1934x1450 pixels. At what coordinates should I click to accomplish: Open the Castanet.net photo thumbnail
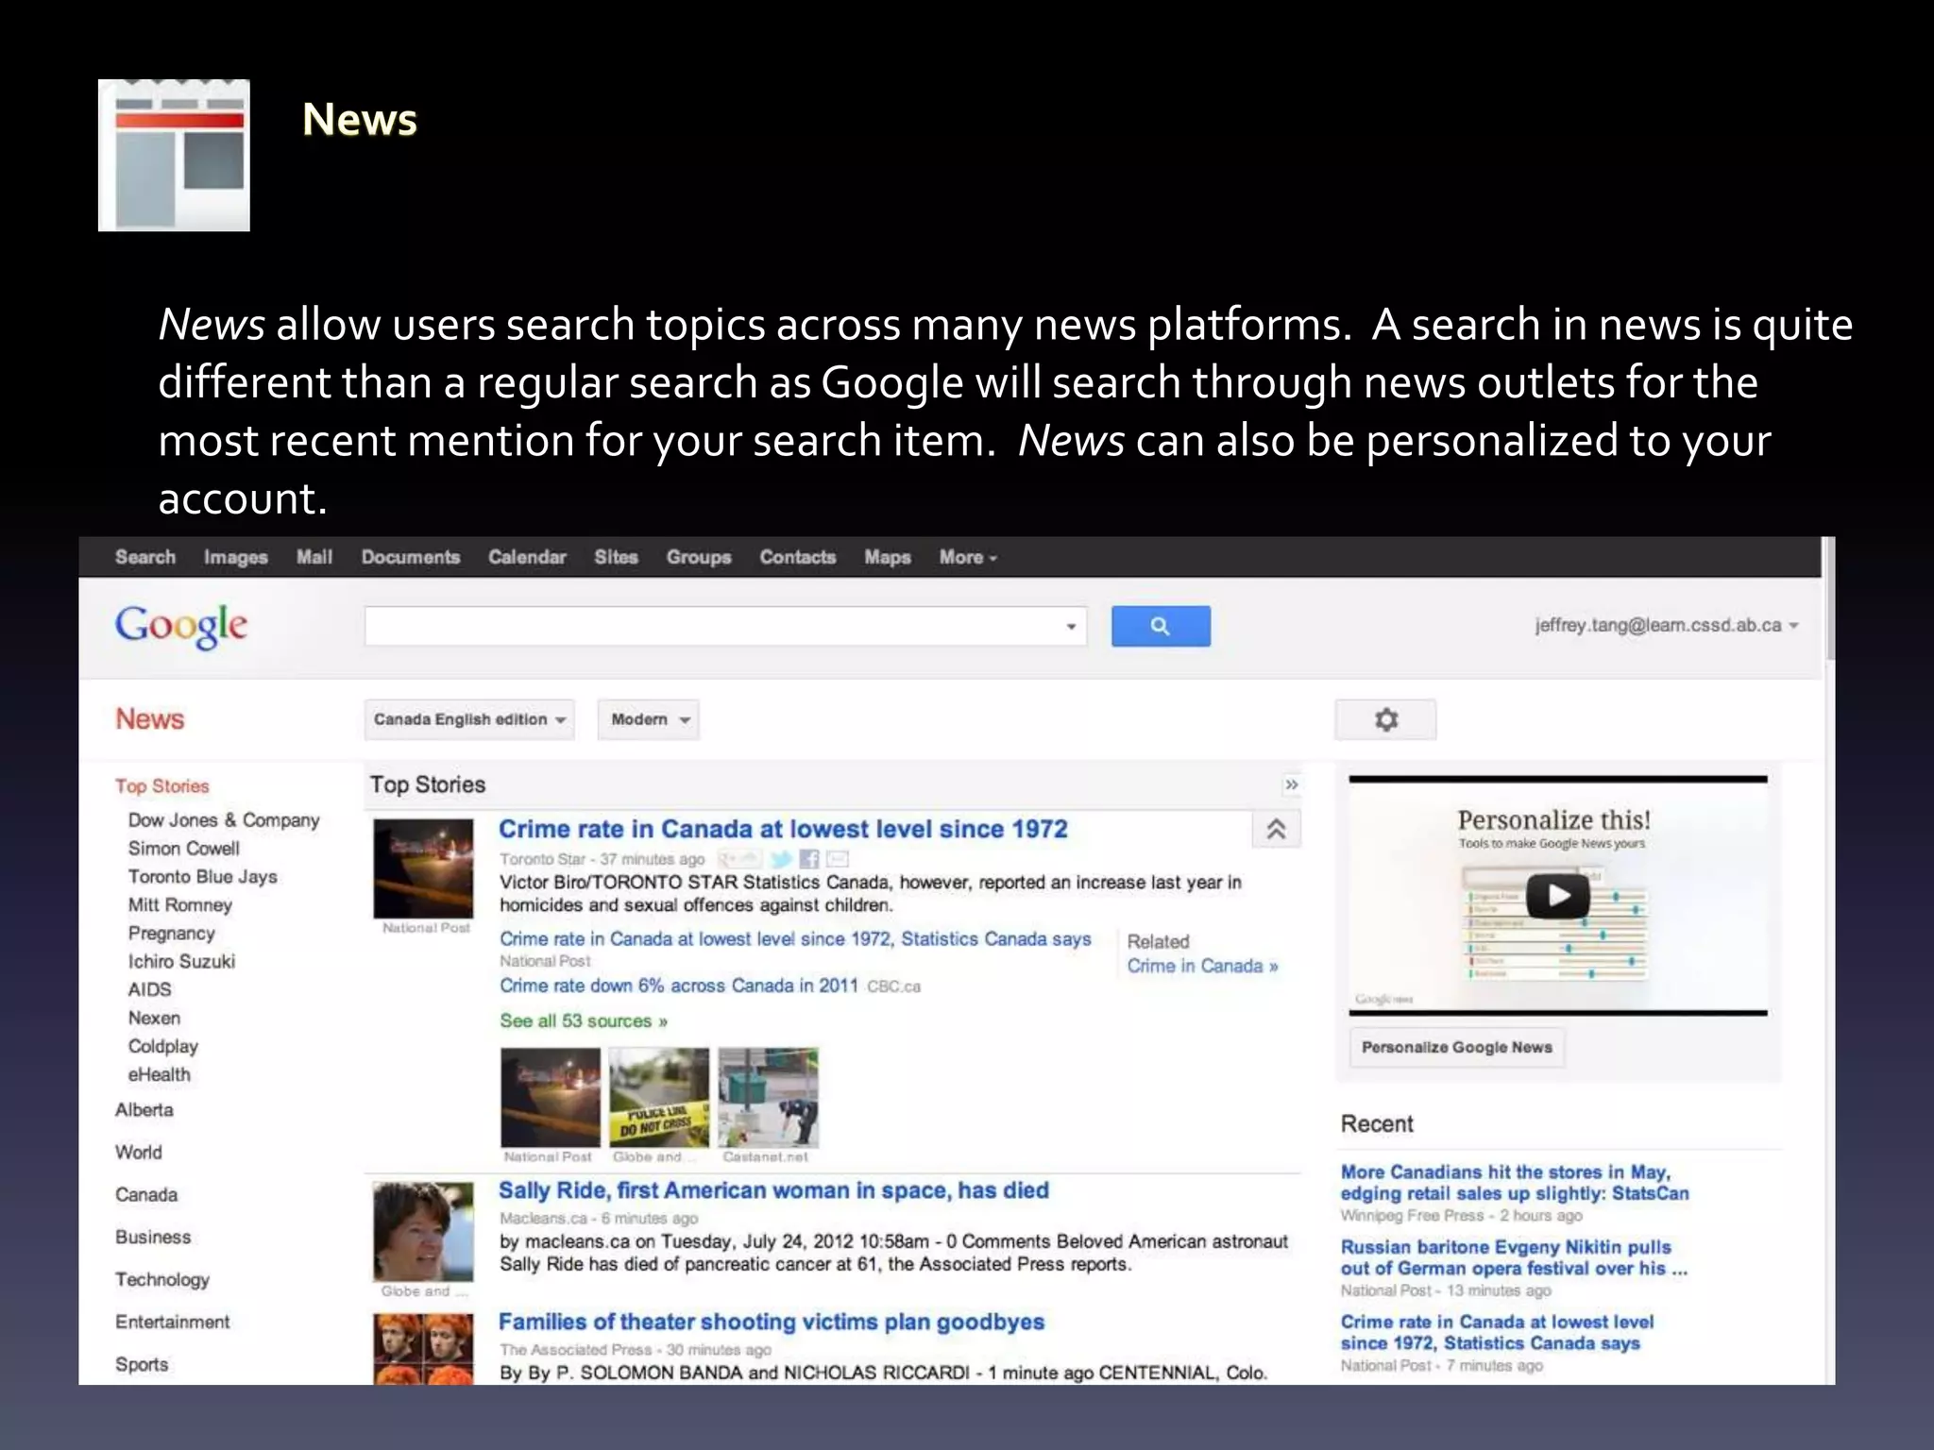coord(768,1097)
